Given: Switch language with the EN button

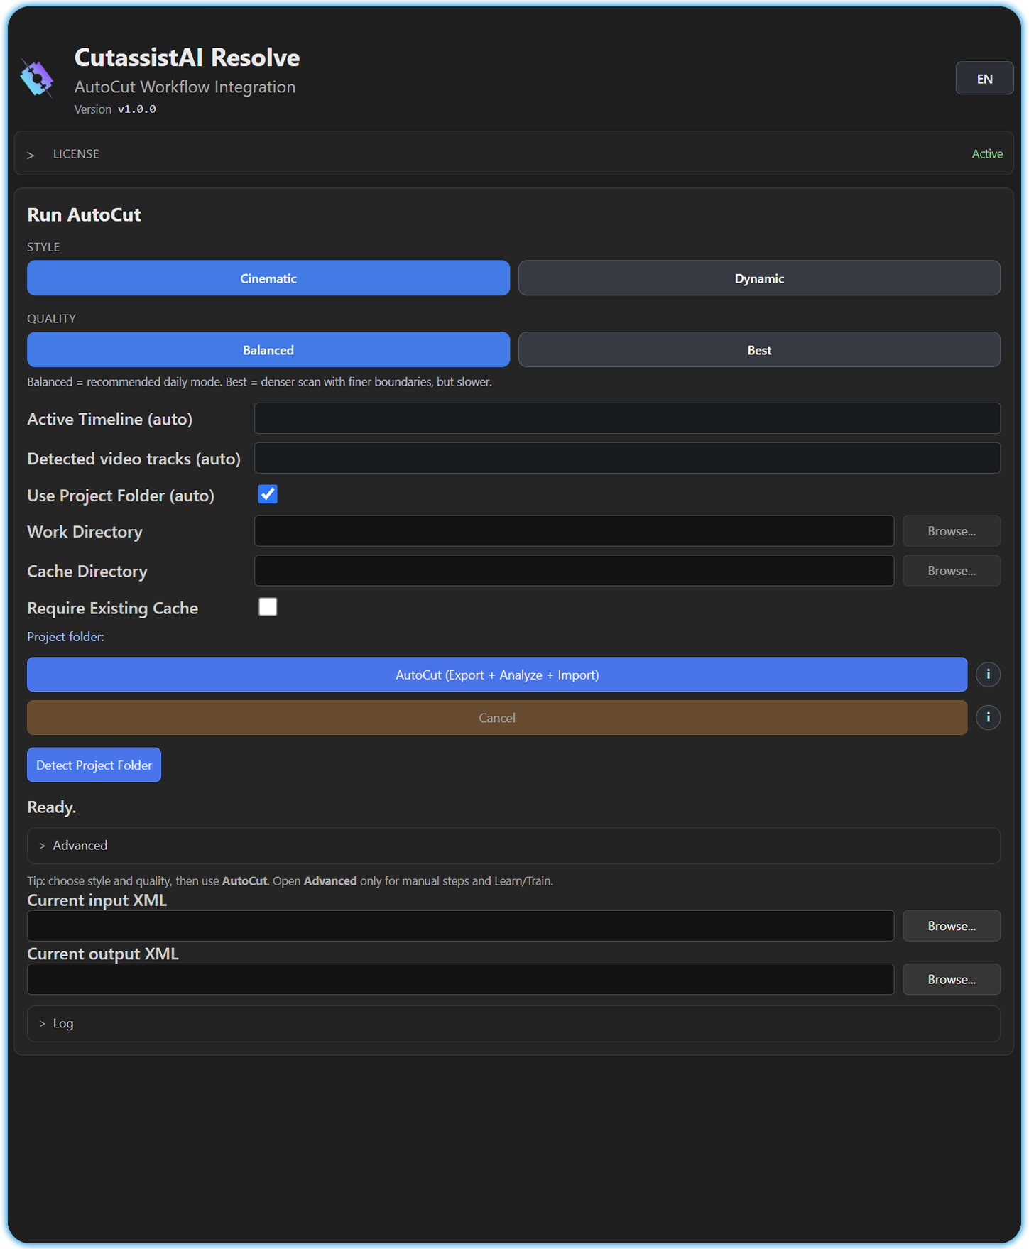Looking at the screenshot, I should pyautogui.click(x=984, y=78).
